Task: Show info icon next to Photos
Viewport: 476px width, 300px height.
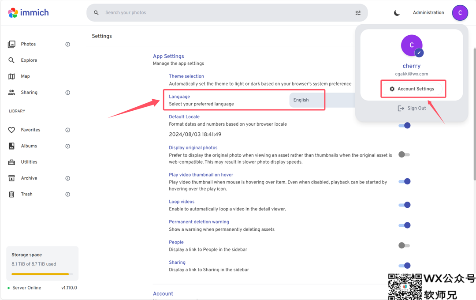Action: click(68, 45)
